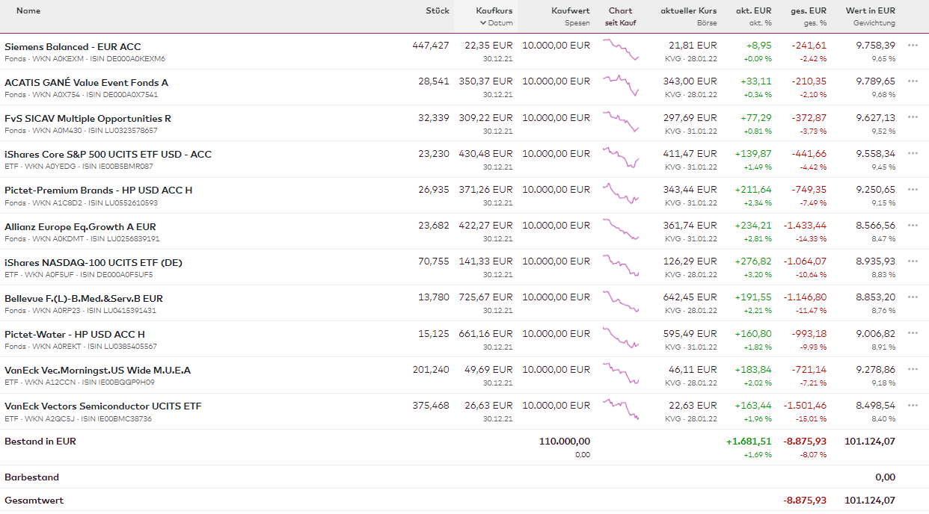This screenshot has width=929, height=514.
Task: Open options menu for FvS SICAV row
Action: 912,117
